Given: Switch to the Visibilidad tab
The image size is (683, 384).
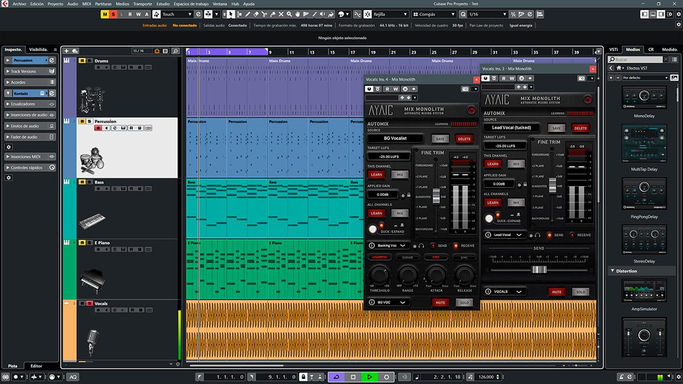Looking at the screenshot, I should point(39,49).
